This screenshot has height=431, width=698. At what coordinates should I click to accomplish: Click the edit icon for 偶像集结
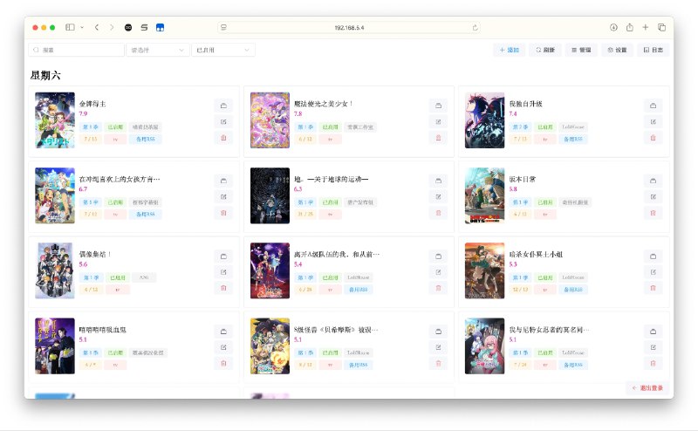pyautogui.click(x=223, y=271)
